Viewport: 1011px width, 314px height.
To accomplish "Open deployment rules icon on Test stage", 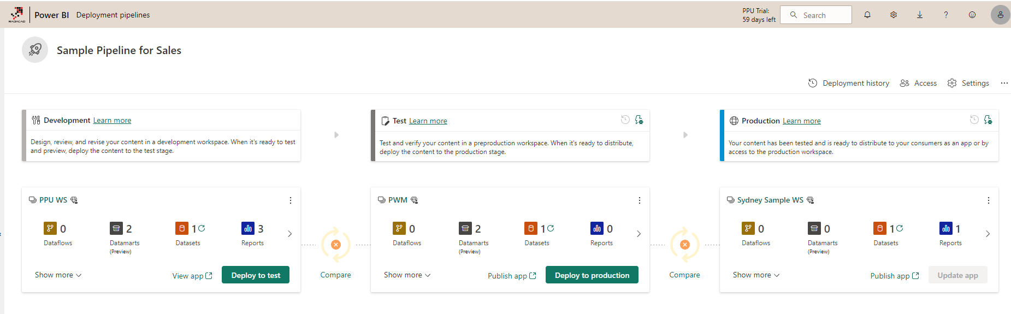I will coord(639,120).
